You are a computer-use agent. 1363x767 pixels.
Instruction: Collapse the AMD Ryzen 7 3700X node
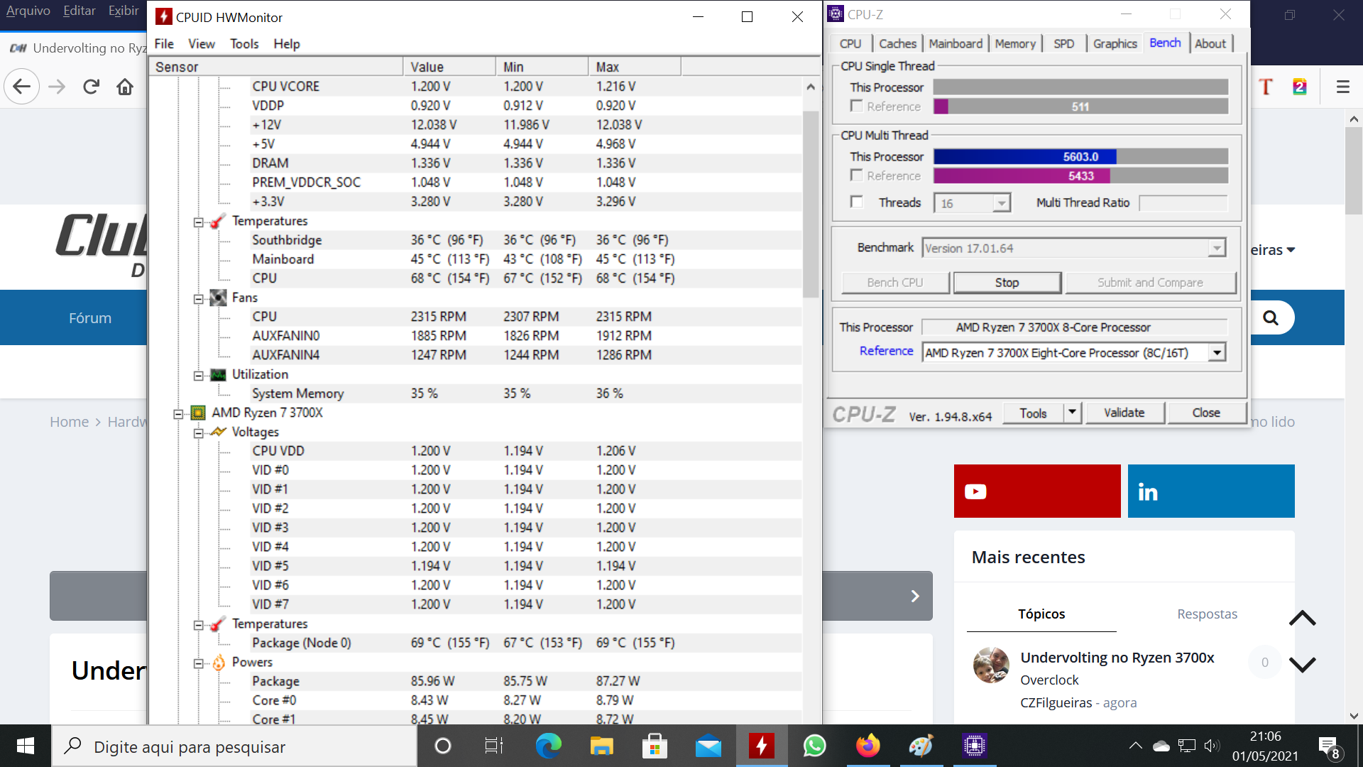point(178,414)
